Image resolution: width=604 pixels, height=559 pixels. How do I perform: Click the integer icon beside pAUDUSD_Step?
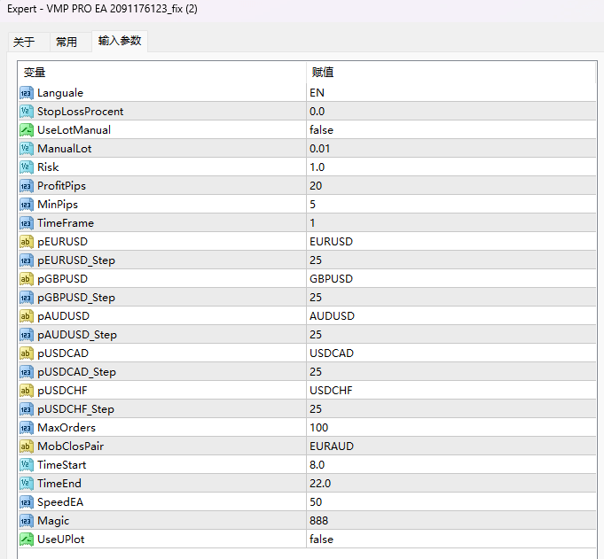tap(27, 335)
